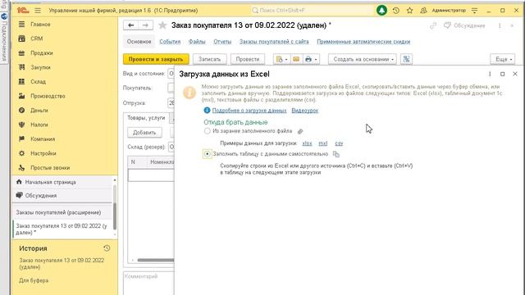This screenshot has height=295, width=525.
Task: Click the history icon in История panel
Action: pyautogui.click(x=107, y=248)
